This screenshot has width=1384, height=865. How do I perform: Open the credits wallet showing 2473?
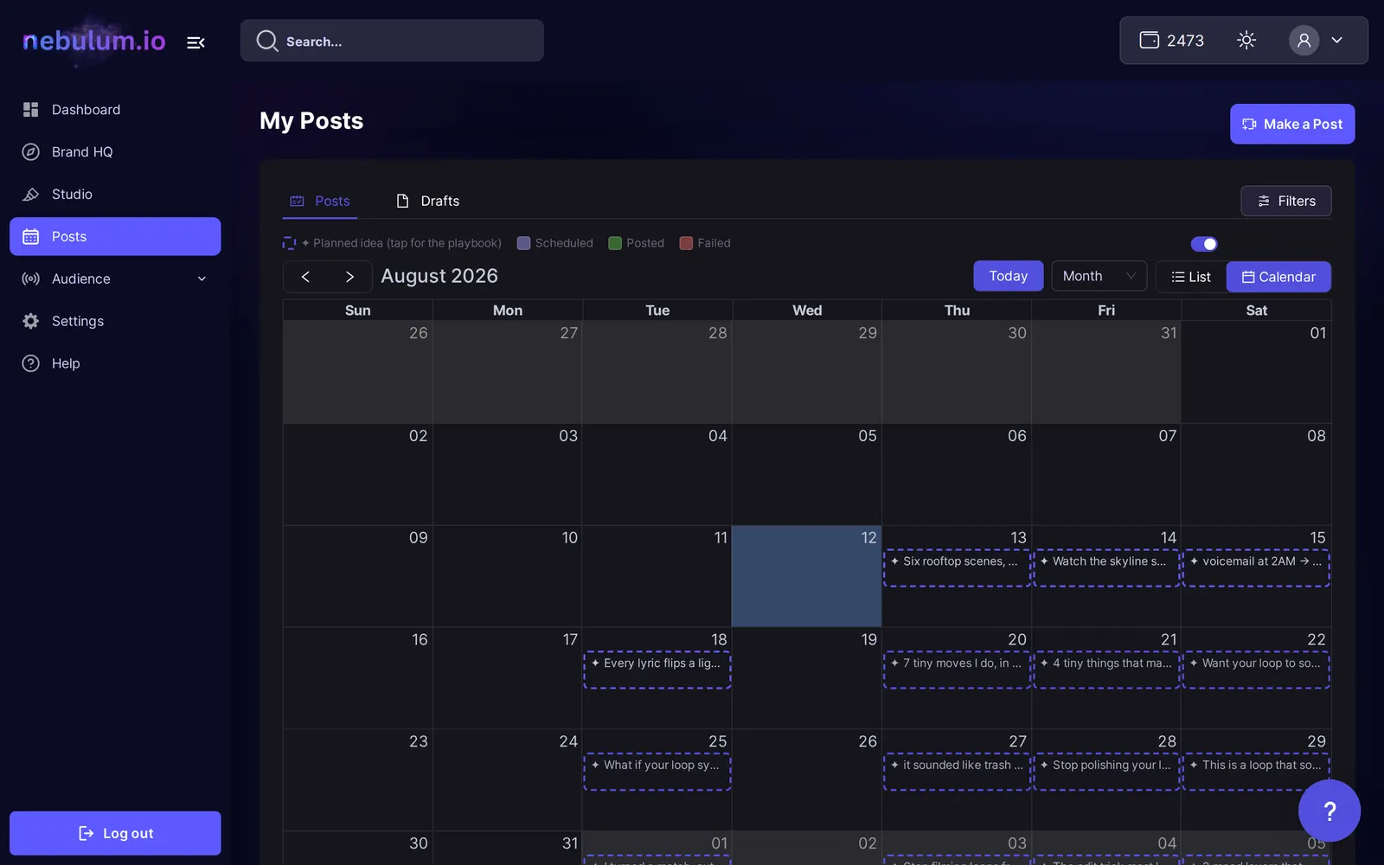[x=1171, y=41]
